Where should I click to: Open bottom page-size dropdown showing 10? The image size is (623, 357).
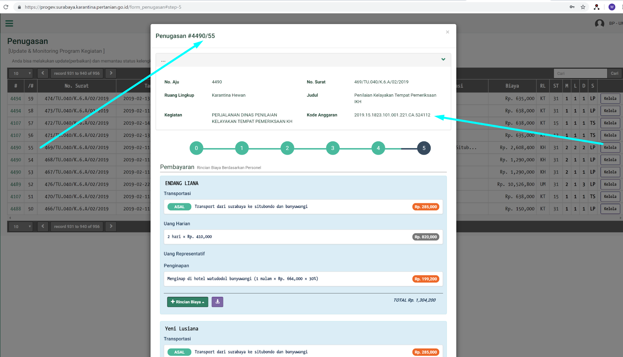tap(21, 226)
